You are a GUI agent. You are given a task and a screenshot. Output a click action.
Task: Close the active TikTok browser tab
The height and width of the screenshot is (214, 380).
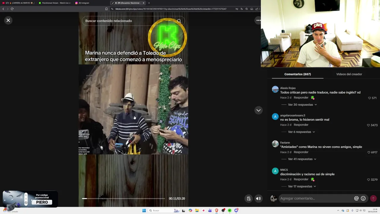[x=143, y=3]
